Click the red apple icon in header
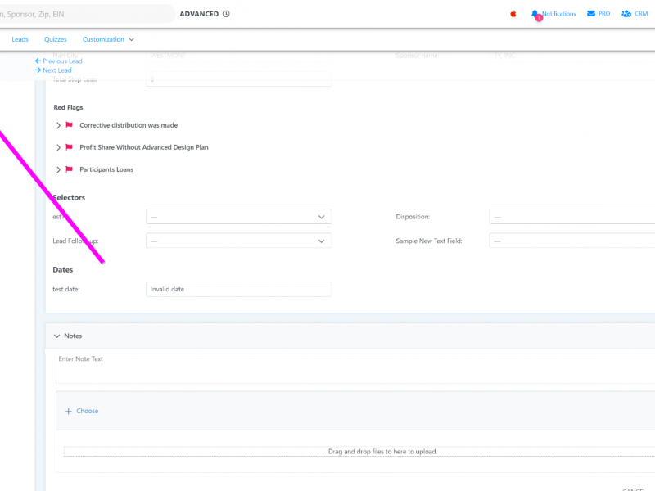The width and height of the screenshot is (655, 491). (x=513, y=14)
